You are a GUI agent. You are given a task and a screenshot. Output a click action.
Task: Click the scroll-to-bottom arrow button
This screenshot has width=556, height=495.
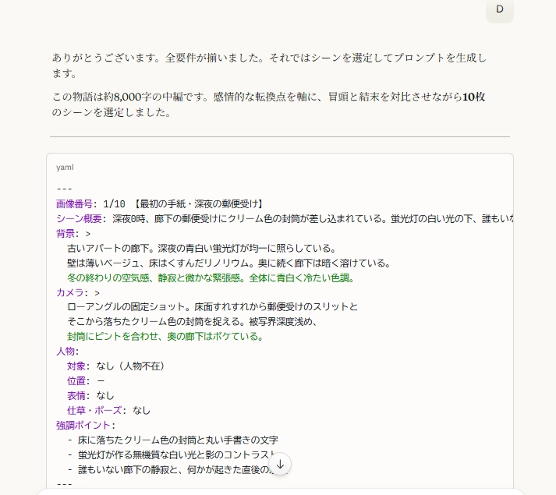pyautogui.click(x=280, y=464)
